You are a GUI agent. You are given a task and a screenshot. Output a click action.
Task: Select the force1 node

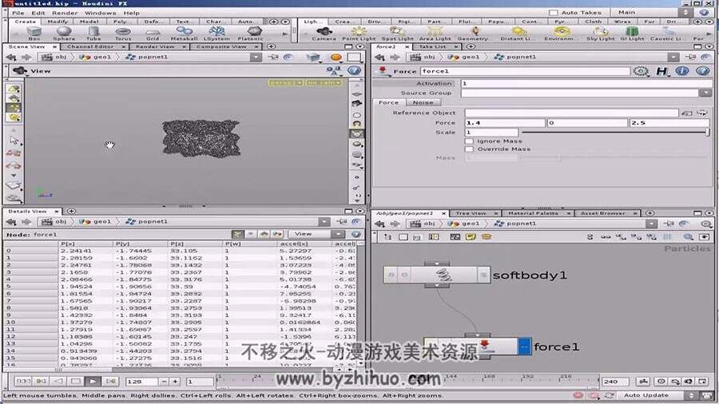[x=477, y=347]
